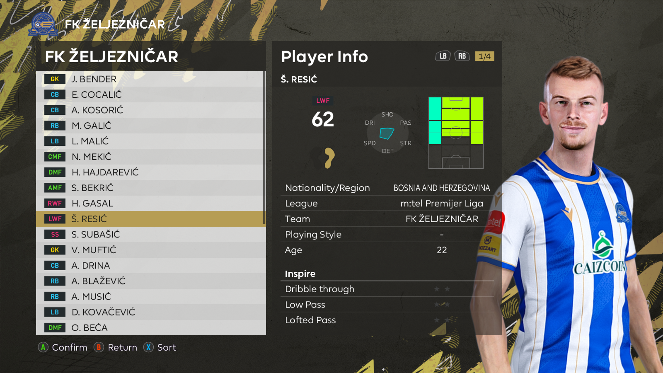Click the squad list scrollbar
This screenshot has height=373, width=663.
264,148
